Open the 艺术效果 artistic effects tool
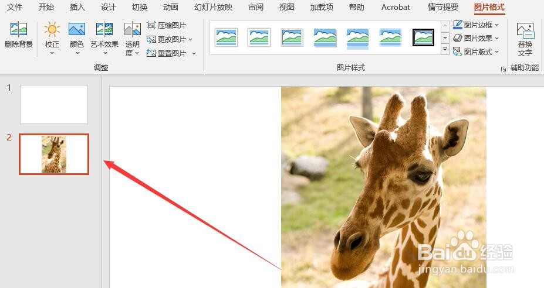544x288 pixels. point(104,38)
